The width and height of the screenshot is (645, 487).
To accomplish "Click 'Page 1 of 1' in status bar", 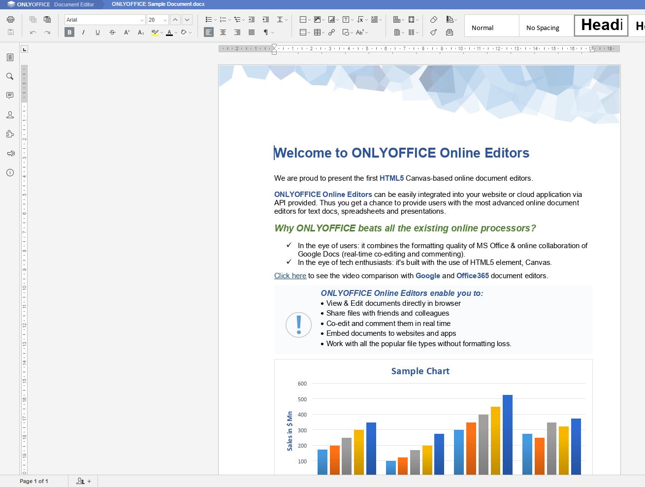I will (34, 481).
